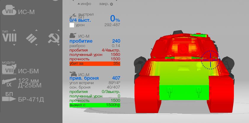Image resolution: width=249 pixels, height=123 pixels.
Task: Click the модули section label
Action: [x=8, y=62]
